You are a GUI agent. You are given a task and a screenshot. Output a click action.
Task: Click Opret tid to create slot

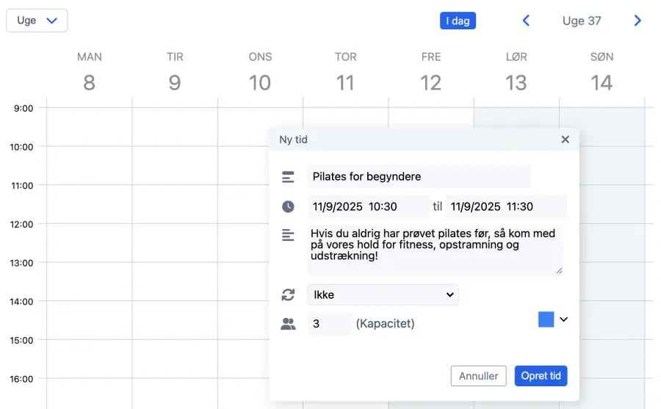click(541, 375)
